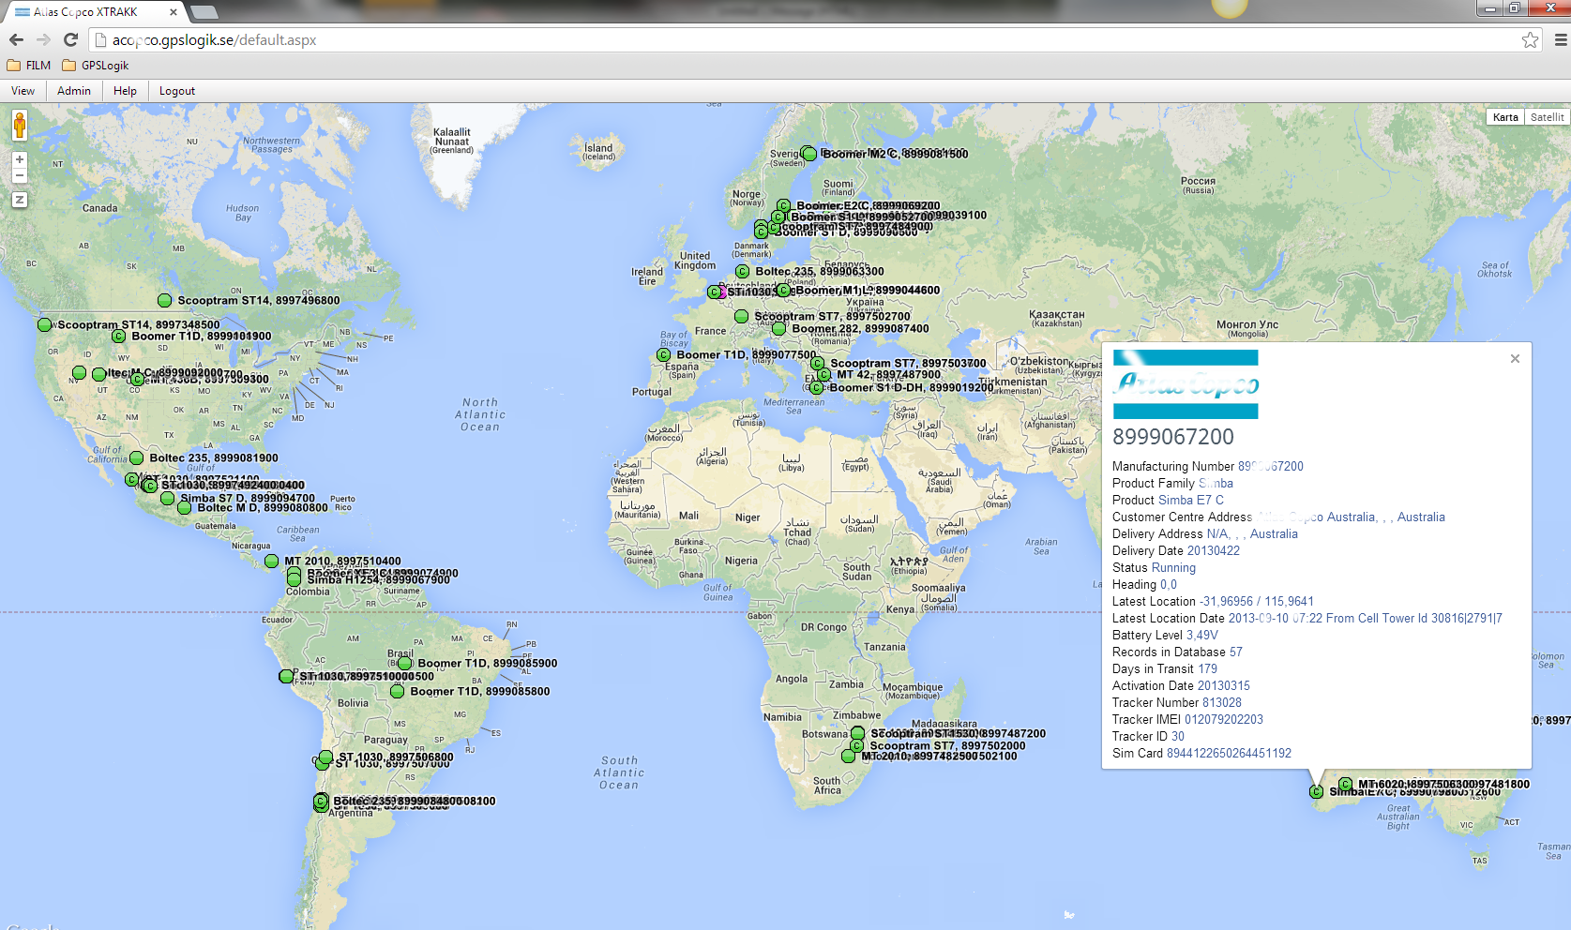The height and width of the screenshot is (930, 1571).
Task: Zoom out with the map minus button
Action: [x=20, y=175]
